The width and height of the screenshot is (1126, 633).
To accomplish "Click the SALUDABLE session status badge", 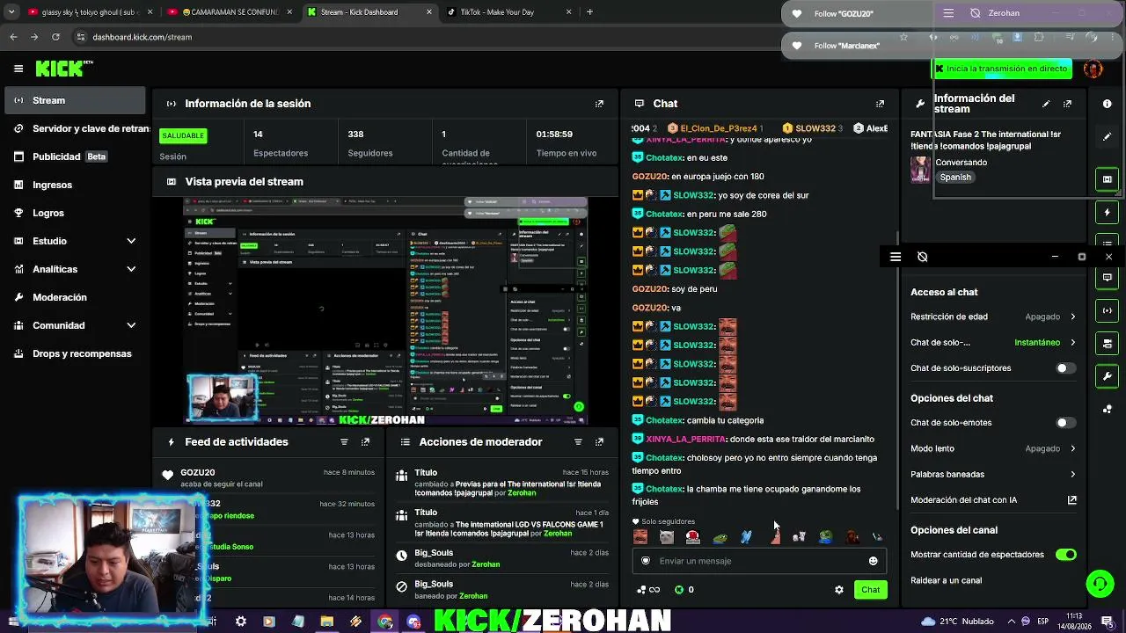I will pyautogui.click(x=183, y=135).
